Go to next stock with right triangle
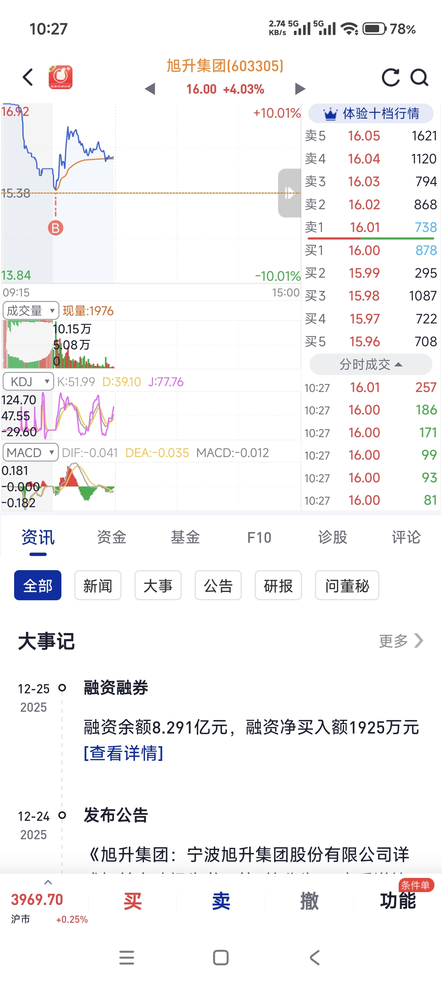This screenshot has height=983, width=442. (300, 89)
